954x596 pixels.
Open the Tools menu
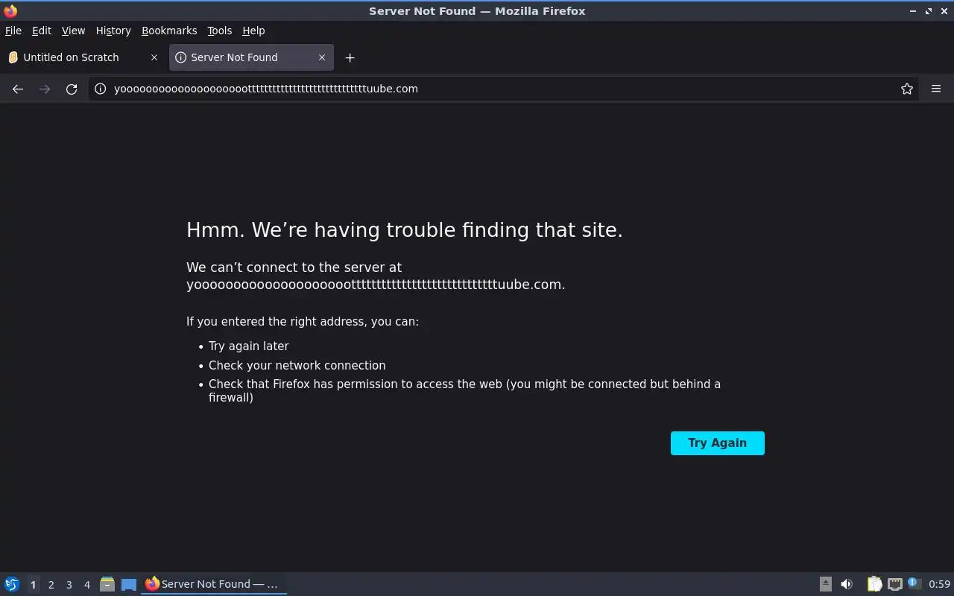point(219,31)
